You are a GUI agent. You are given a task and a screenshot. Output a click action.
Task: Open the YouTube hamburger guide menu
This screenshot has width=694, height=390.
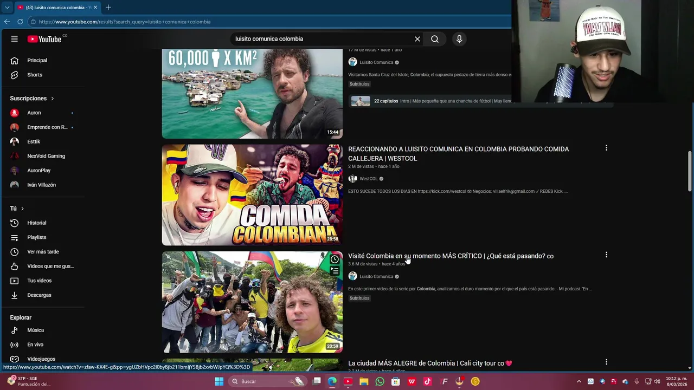(x=15, y=39)
